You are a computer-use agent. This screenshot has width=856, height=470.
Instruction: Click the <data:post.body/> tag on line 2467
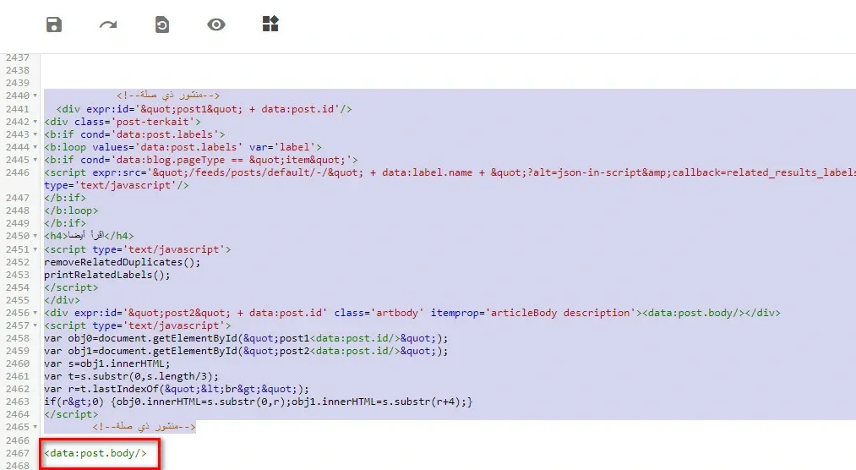(95, 453)
